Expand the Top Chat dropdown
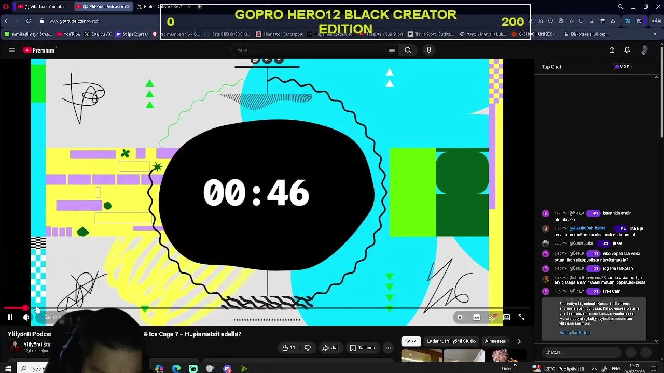The height and width of the screenshot is (373, 664). (x=551, y=67)
